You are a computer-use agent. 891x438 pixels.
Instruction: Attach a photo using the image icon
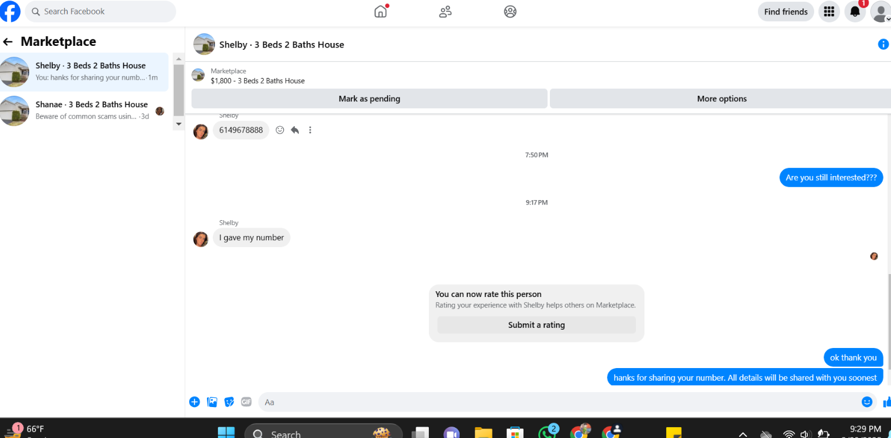212,402
